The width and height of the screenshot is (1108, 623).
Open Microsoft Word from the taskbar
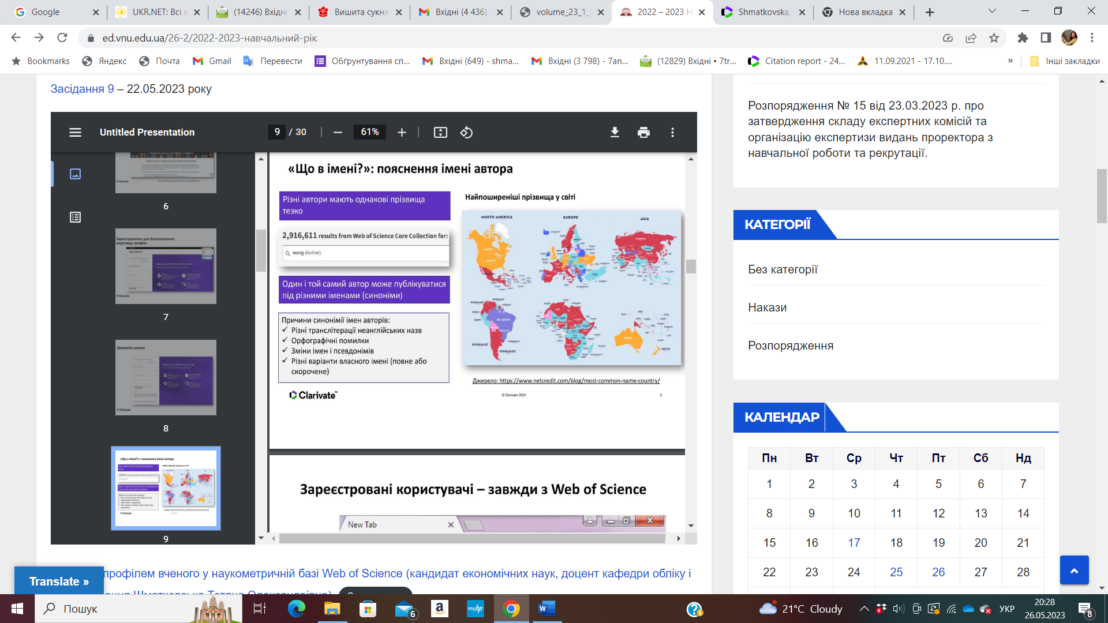545,609
